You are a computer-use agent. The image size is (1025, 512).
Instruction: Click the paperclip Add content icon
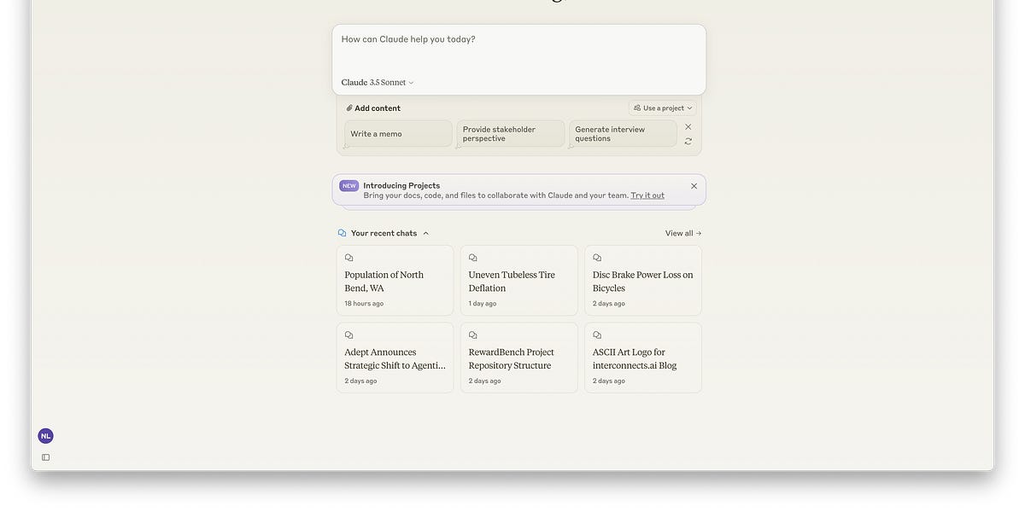coord(349,108)
